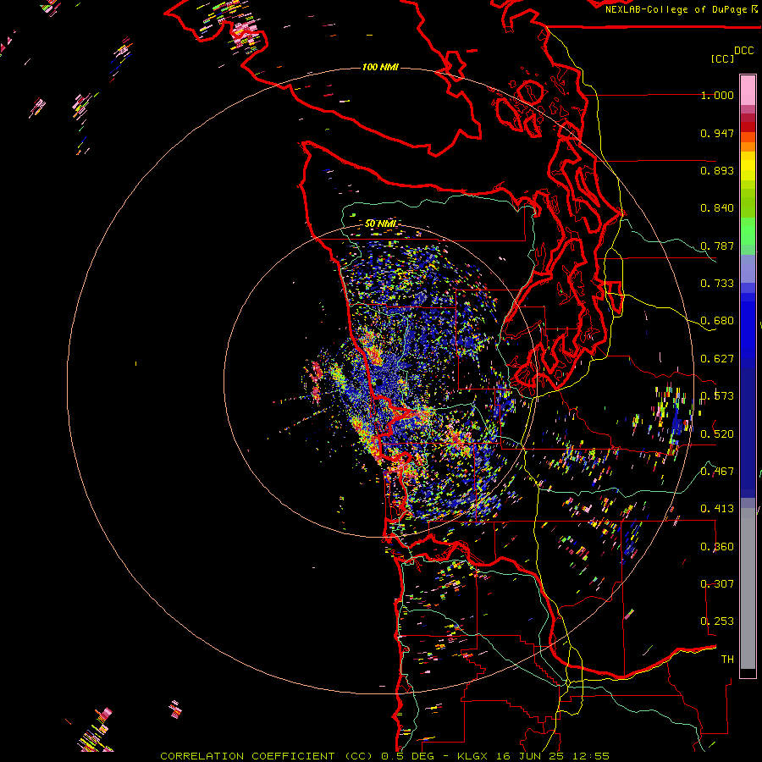The image size is (762, 762).
Task: Click the 0.680 color scale value
Action: (717, 321)
